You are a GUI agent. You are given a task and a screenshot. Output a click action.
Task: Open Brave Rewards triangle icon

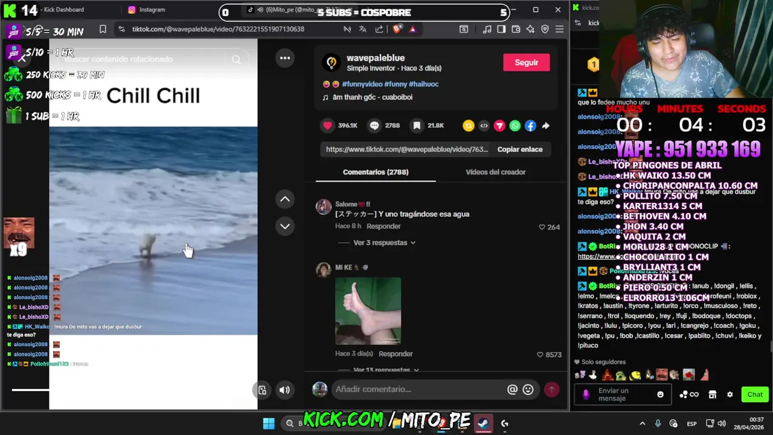412,29
